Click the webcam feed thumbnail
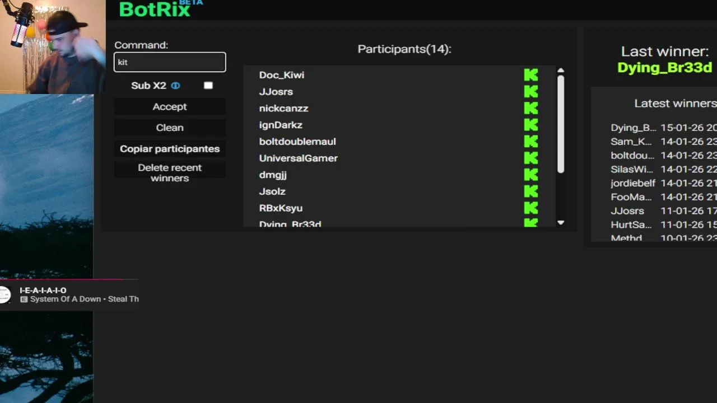 click(53, 46)
